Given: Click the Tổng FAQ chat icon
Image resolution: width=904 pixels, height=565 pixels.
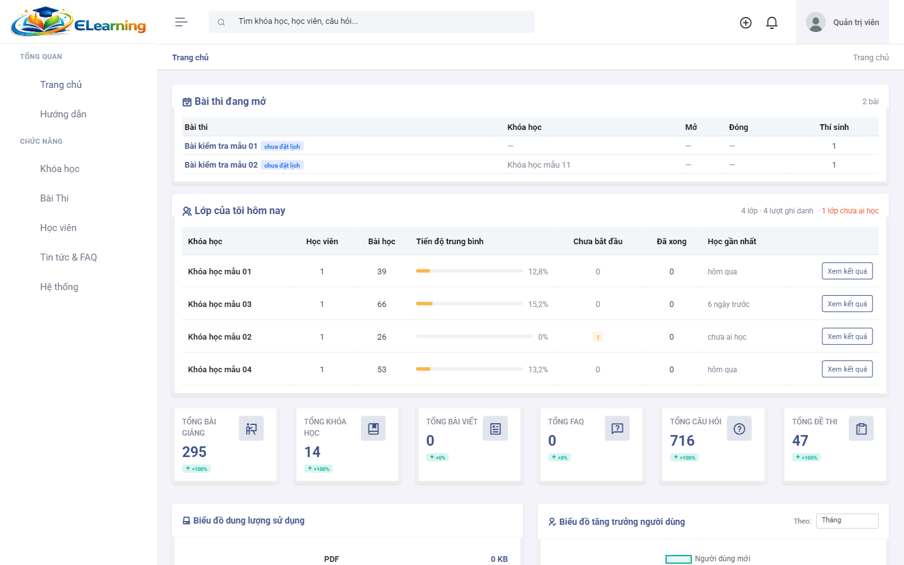Looking at the screenshot, I should pyautogui.click(x=617, y=429).
